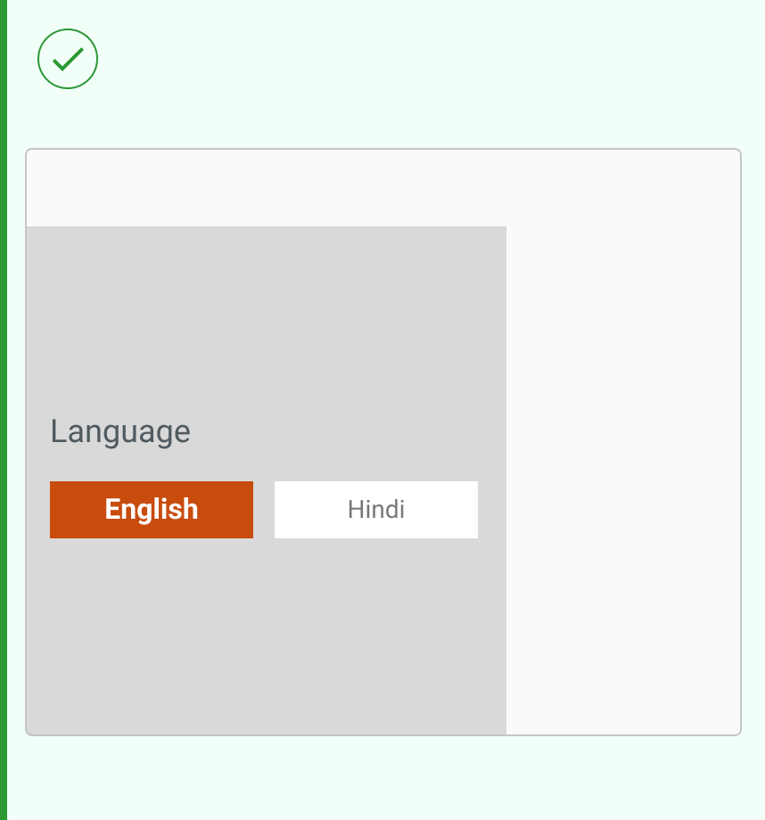Click empty gray panel above Language label
Image resolution: width=765 pixels, height=820 pixels.
[x=266, y=312]
